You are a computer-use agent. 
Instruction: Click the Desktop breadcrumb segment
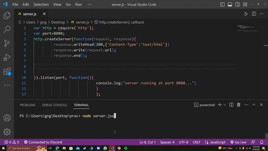[x=58, y=22]
